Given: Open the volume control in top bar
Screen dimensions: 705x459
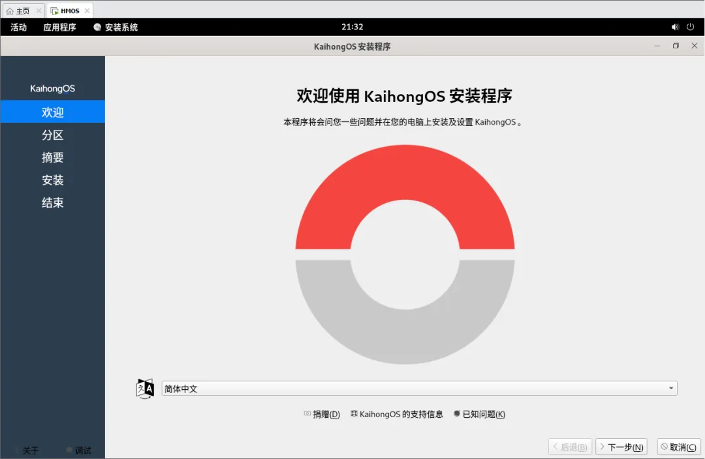Looking at the screenshot, I should coord(675,27).
